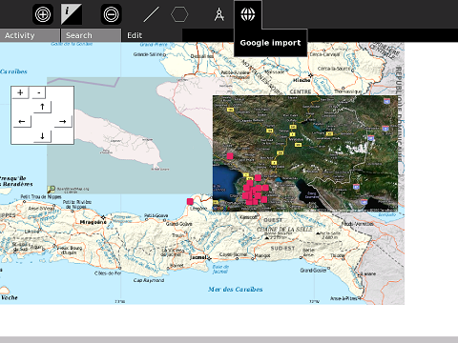Pan map left with arrow button
The image size is (458, 343).
(x=22, y=121)
